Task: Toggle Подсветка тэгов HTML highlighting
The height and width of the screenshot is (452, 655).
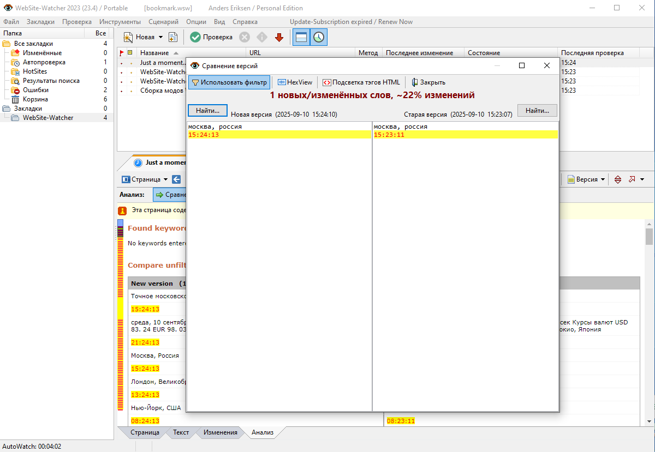Action: click(x=361, y=82)
